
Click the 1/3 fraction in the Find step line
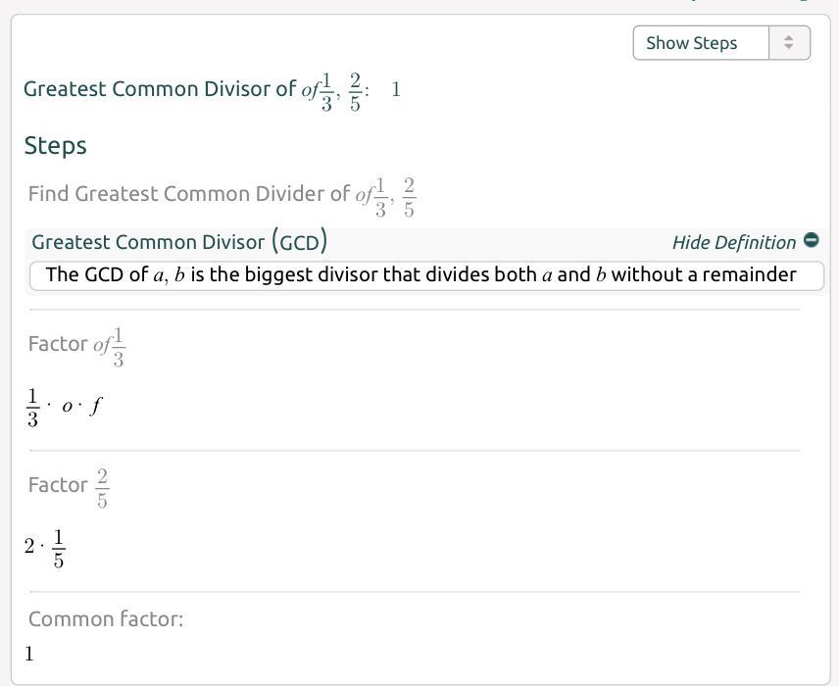pyautogui.click(x=380, y=197)
